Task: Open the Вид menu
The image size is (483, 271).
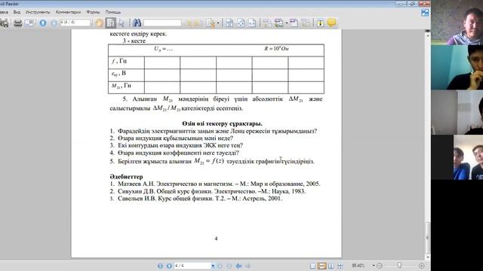Action: point(17,12)
